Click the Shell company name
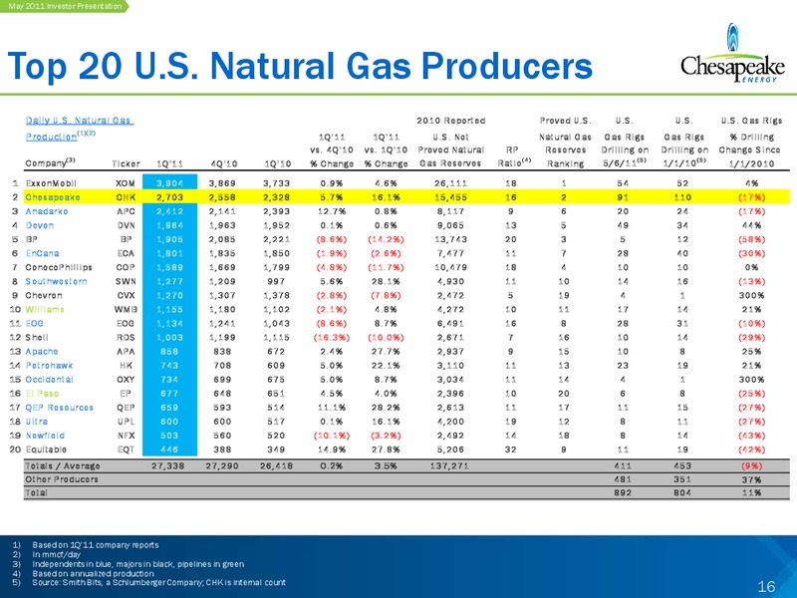Screen dimensions: 797x598 click(37, 337)
